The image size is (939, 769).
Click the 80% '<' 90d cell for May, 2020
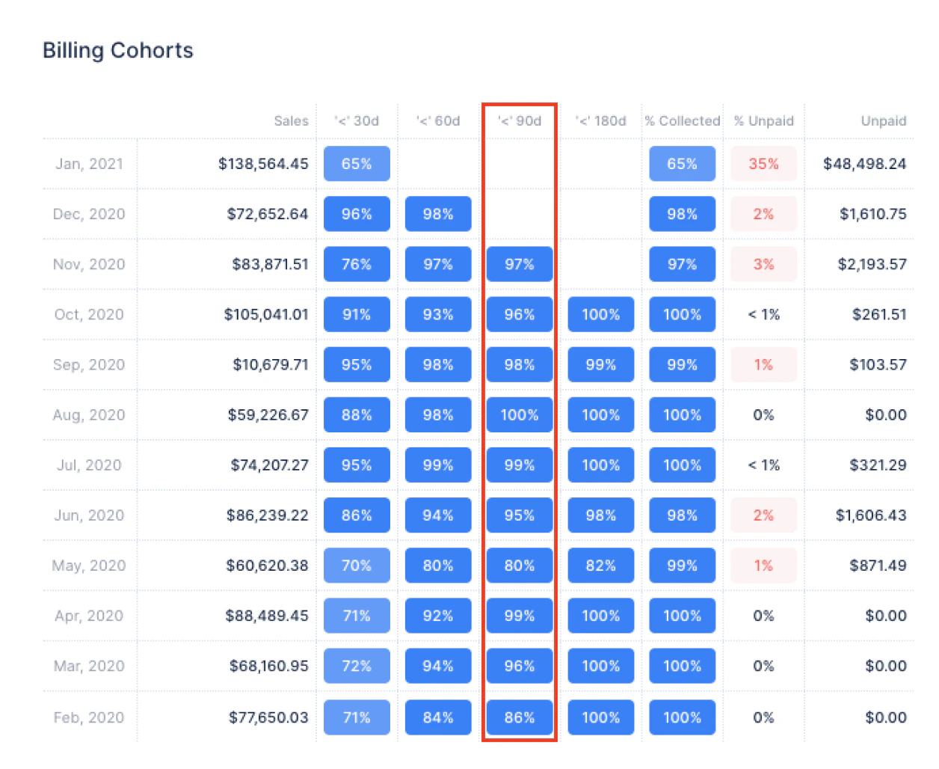[x=520, y=566]
